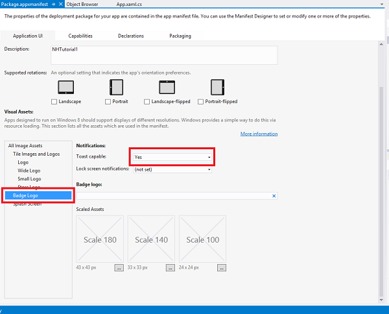The image size is (389, 314).
Task: Click the Landscape orientation tablet icon
Action: pos(65,87)
